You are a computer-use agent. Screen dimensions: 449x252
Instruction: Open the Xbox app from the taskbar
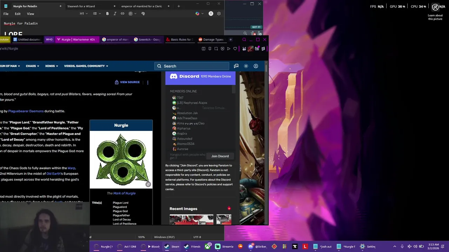208,246
